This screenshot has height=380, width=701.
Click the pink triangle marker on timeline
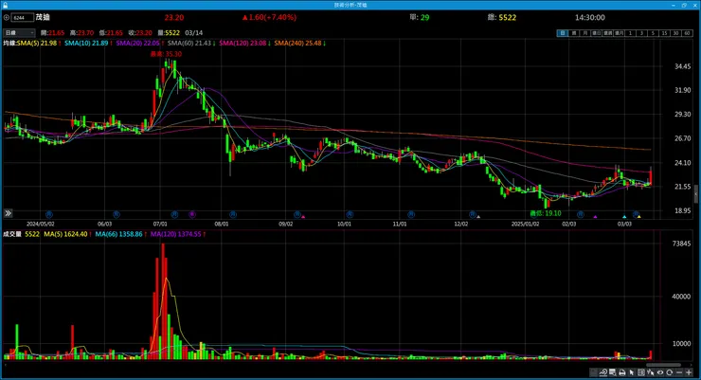[x=303, y=217]
